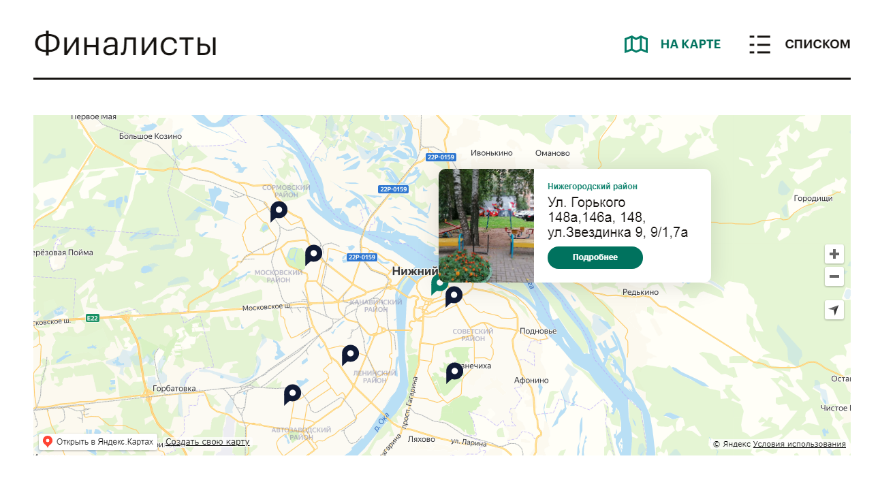Click the Большое Козино label on map
880x497 pixels.
[x=151, y=136]
